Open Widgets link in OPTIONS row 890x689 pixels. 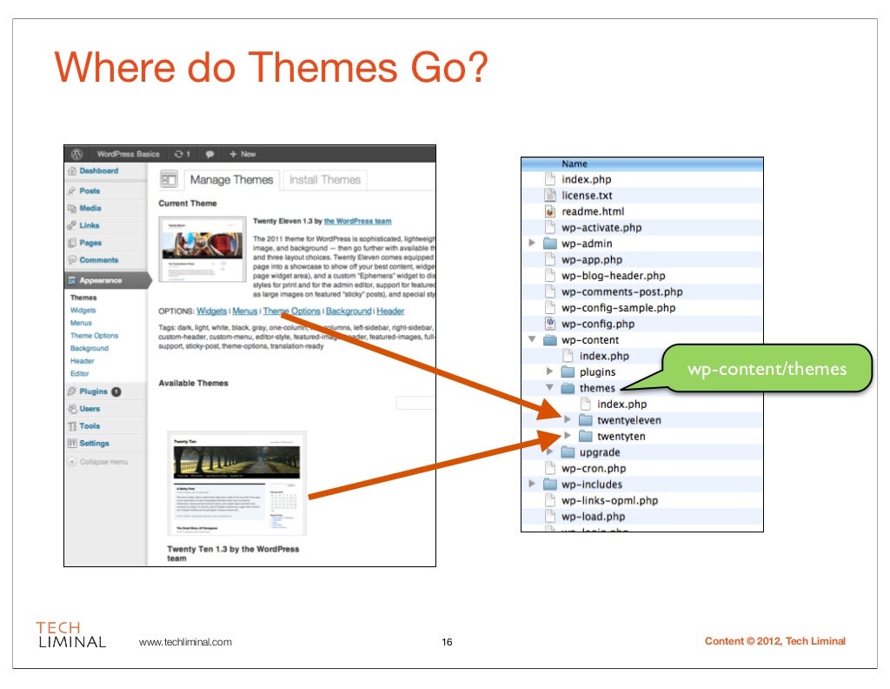pyautogui.click(x=212, y=311)
